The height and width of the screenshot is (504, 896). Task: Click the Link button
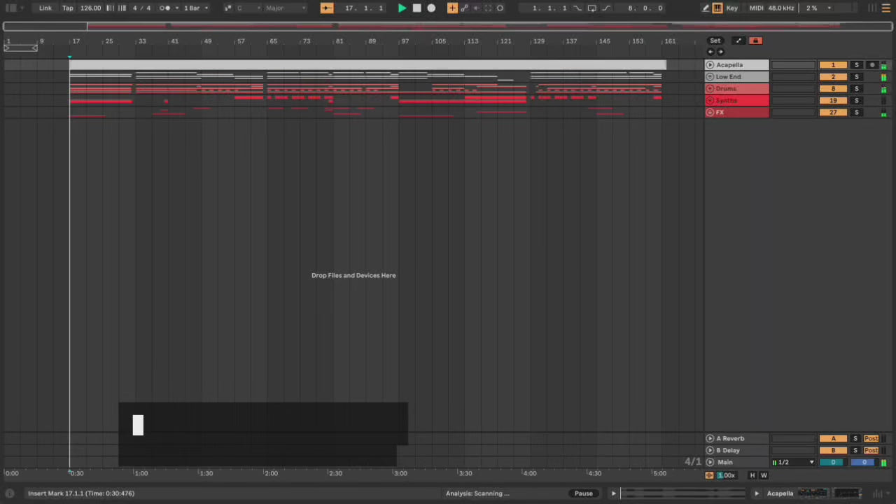[45, 8]
